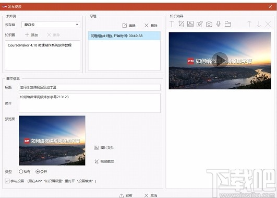Select the question group row starting 00:49.88
This screenshot has width=277, height=198.
click(124, 36)
